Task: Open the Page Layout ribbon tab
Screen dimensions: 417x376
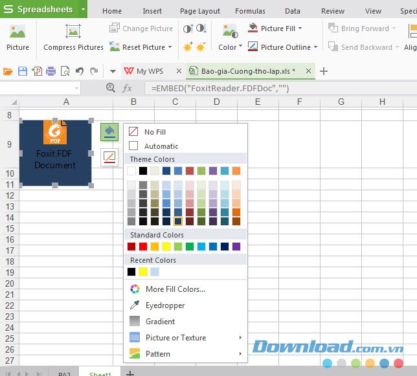Action: coord(200,11)
